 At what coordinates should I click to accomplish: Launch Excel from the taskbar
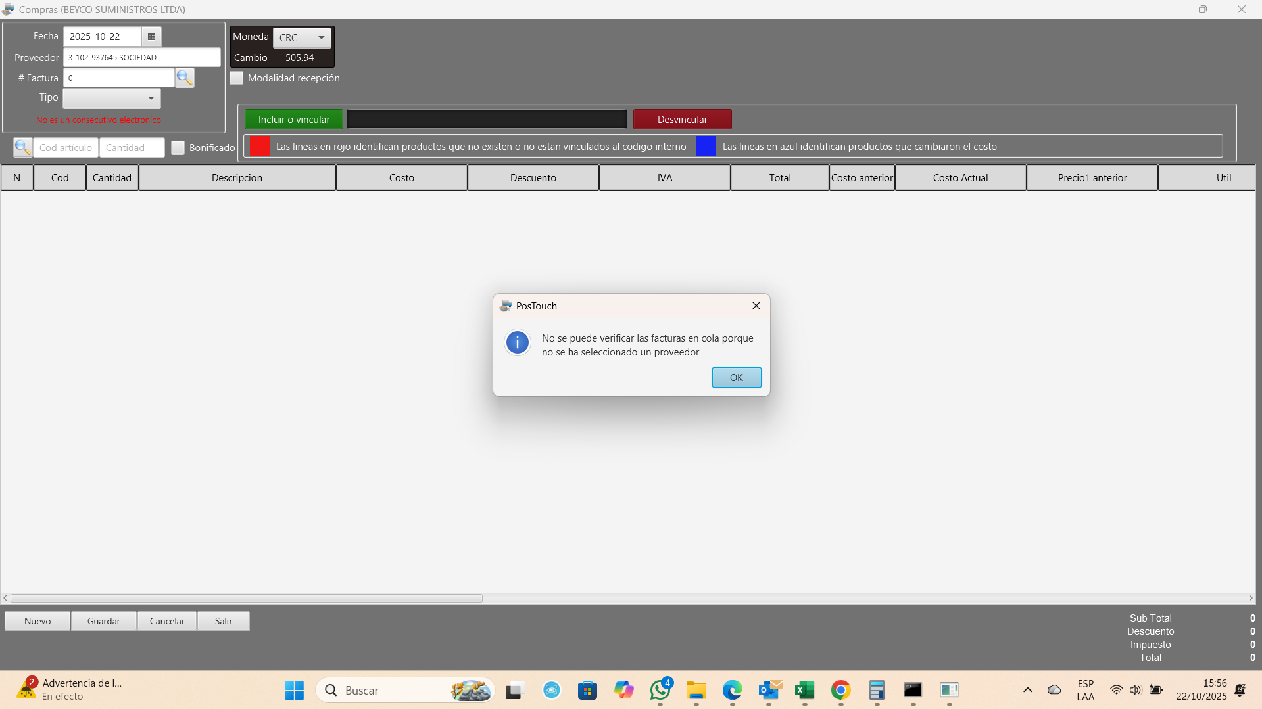[804, 690]
